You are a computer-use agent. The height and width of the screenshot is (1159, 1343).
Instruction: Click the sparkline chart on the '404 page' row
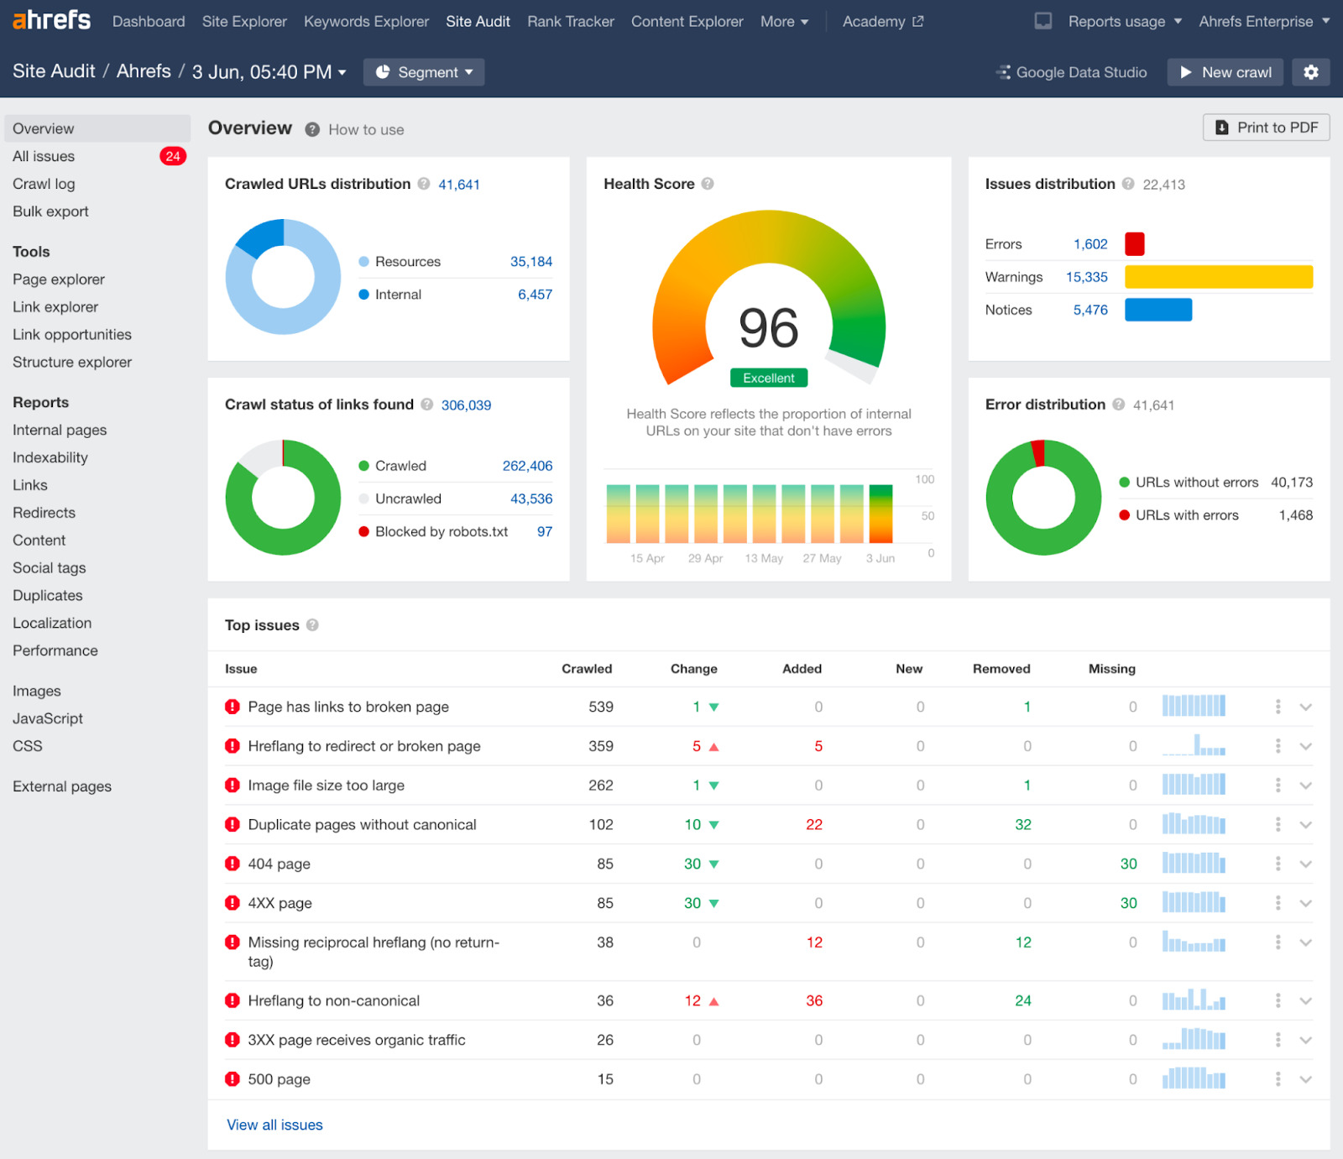click(x=1194, y=864)
